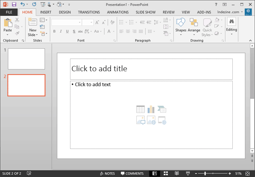
Task: Click the New Slide icon
Action: click(x=32, y=22)
